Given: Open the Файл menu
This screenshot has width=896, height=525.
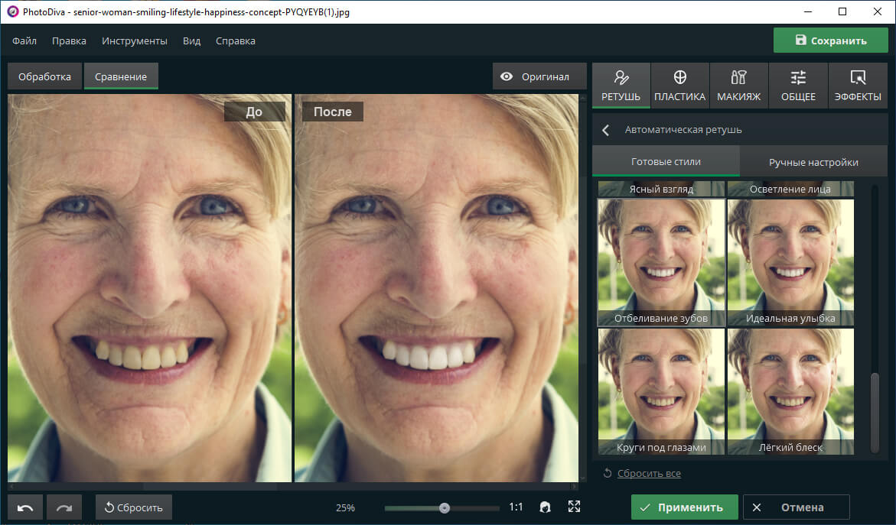Looking at the screenshot, I should coord(24,41).
